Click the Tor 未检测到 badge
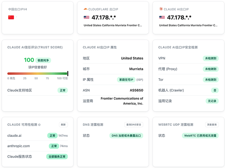The height and width of the screenshot is (168, 225). point(211,80)
